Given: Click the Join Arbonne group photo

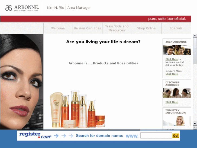Looking at the screenshot, I should pyautogui.click(x=177, y=50).
